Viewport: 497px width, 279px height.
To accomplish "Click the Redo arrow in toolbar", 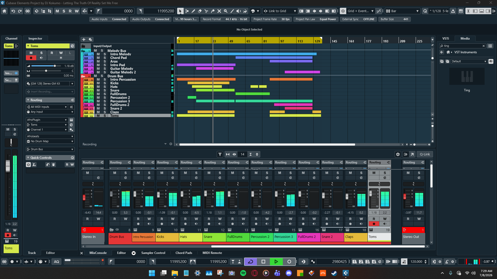I will pos(20,11).
